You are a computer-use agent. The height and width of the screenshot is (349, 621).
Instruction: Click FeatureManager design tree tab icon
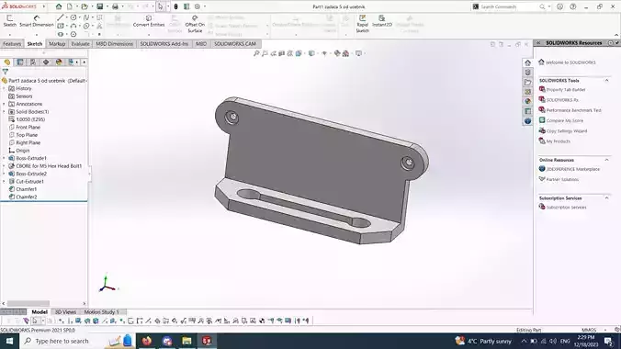click(x=7, y=62)
